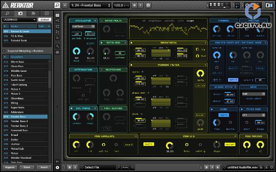This screenshot has height=172, width=276.
Task: Switch to the checkbox panelsets tab
Action: (46, 13)
